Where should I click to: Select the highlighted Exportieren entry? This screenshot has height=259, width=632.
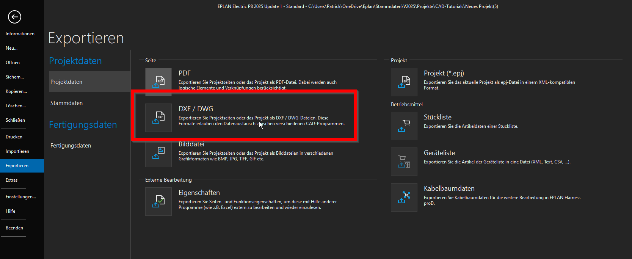tap(22, 166)
